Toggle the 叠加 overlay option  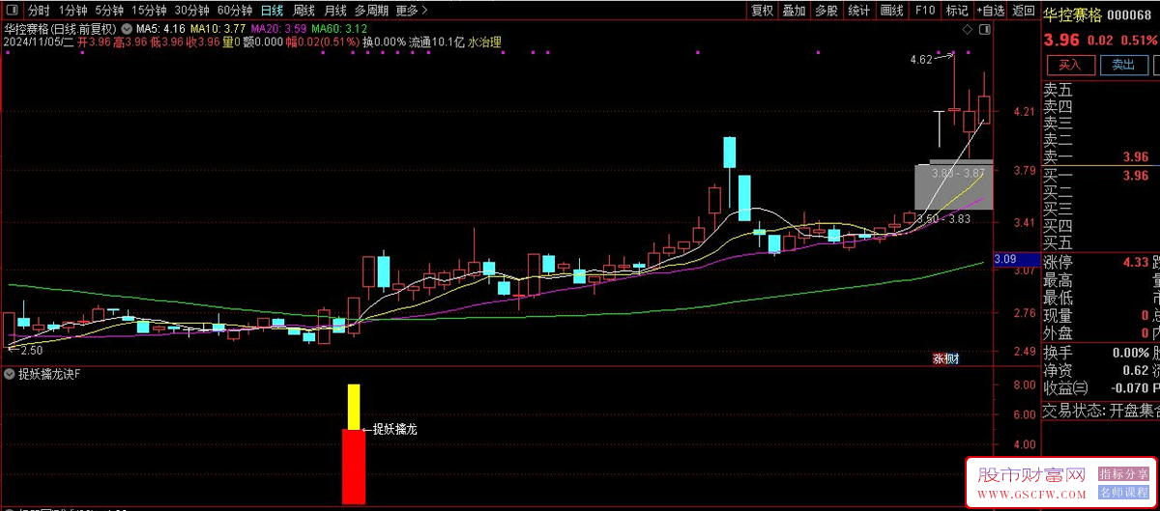coord(794,11)
